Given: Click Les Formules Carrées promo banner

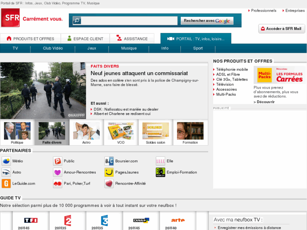Looking at the screenshot, I should (280, 75).
